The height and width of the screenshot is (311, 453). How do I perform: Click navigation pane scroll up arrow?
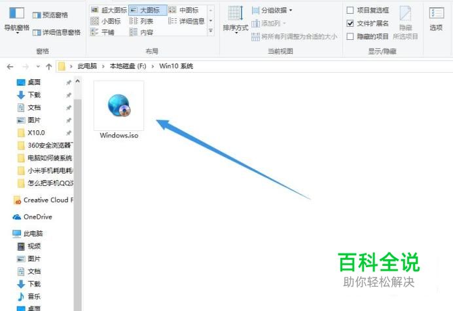77,81
